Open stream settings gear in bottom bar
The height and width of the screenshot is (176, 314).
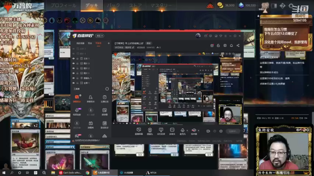[221, 131]
